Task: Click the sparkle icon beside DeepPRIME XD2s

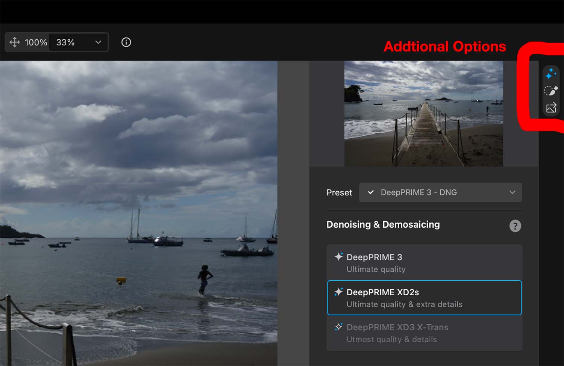Action: (338, 292)
